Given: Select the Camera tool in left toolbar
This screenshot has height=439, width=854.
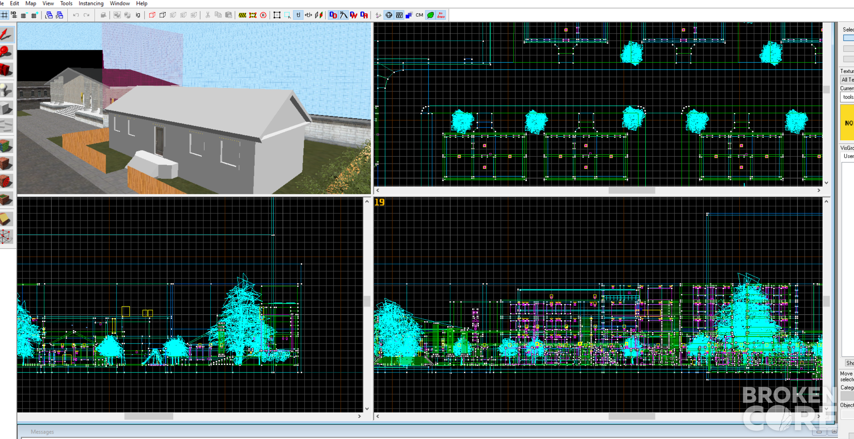Looking at the screenshot, I should 6,69.
